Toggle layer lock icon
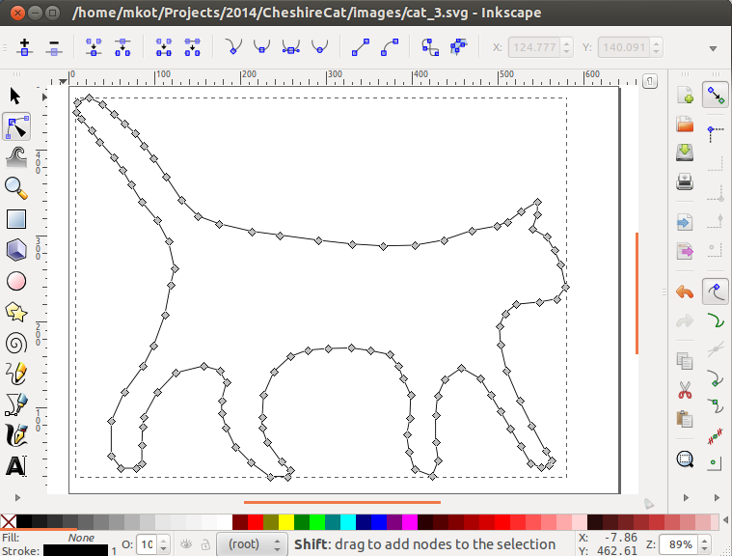This screenshot has width=732, height=556. [205, 544]
